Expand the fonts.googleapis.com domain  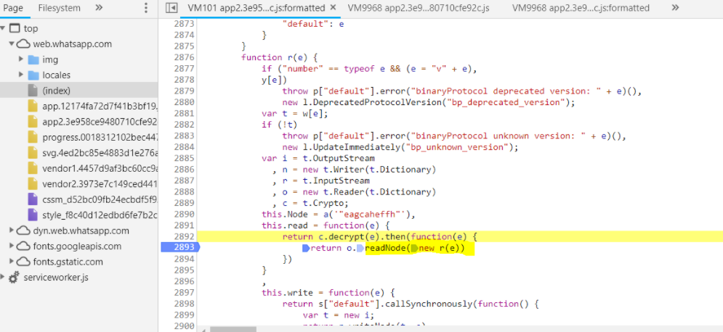[x=11, y=246]
